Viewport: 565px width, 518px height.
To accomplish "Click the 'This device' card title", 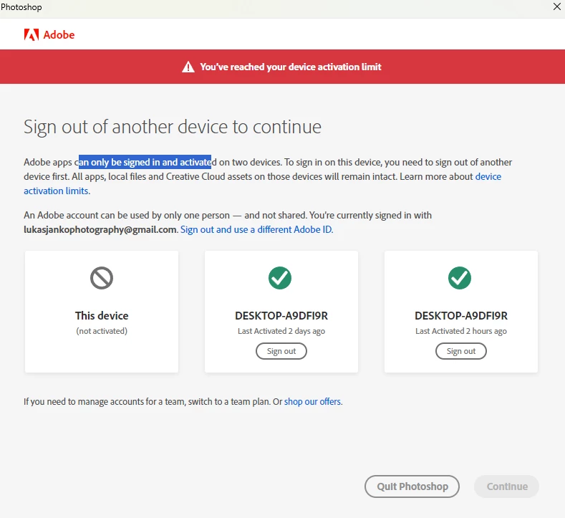I will click(x=102, y=316).
